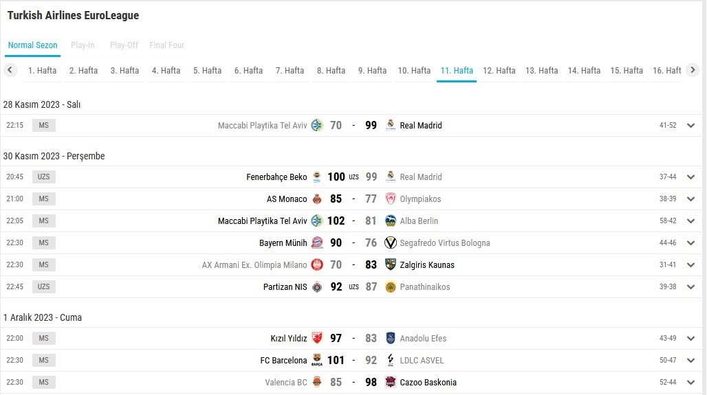707x395 pixels.
Task: Click the AS Monaco club crest
Action: [x=317, y=199]
